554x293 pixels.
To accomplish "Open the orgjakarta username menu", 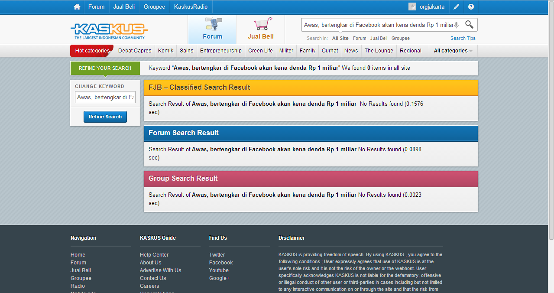I will coord(432,7).
